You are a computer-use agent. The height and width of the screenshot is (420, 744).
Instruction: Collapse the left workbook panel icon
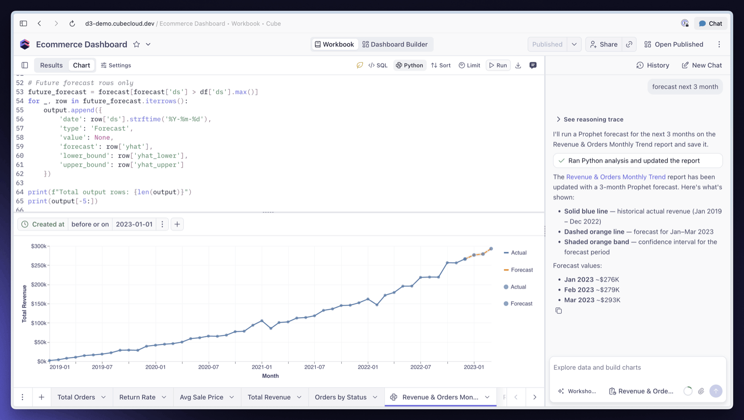click(x=25, y=65)
